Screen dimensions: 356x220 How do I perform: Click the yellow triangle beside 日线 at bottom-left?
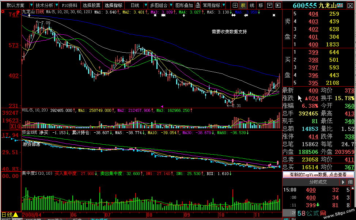pos(15,215)
